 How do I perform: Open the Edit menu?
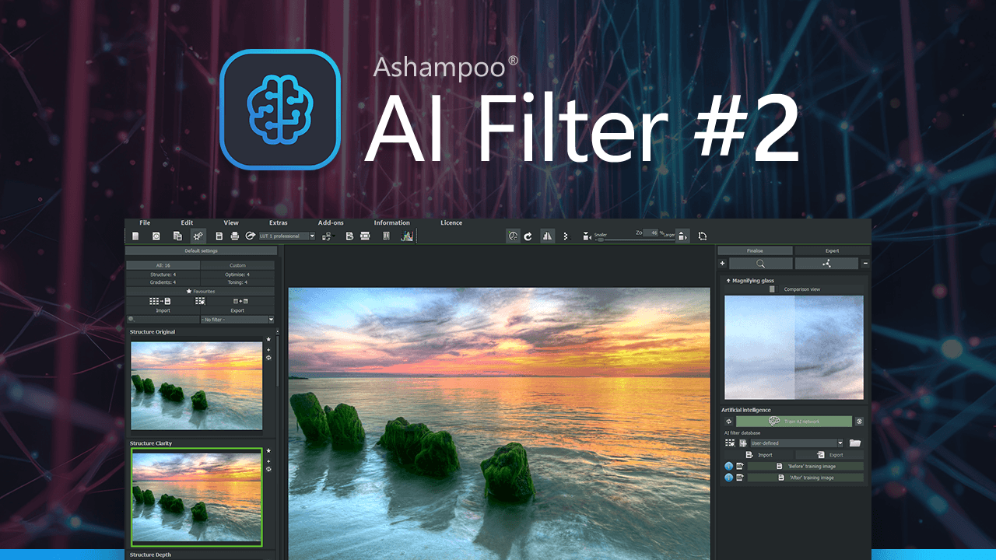click(x=187, y=223)
